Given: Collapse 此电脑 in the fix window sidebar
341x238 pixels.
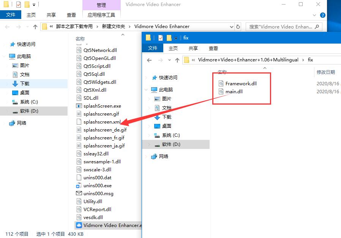Looking at the screenshot, I should tap(146, 89).
